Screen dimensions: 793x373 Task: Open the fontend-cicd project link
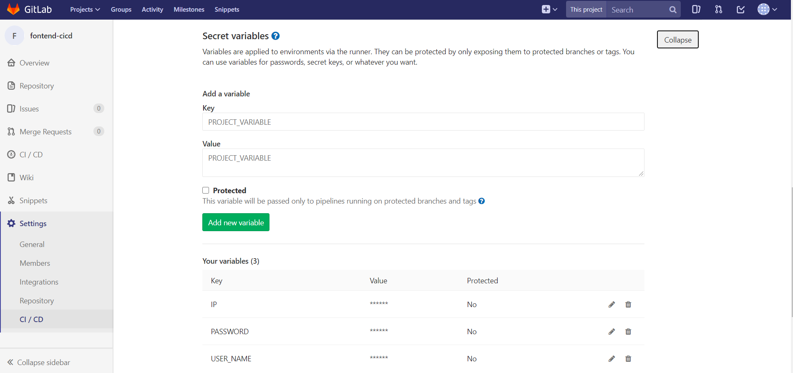(x=51, y=36)
